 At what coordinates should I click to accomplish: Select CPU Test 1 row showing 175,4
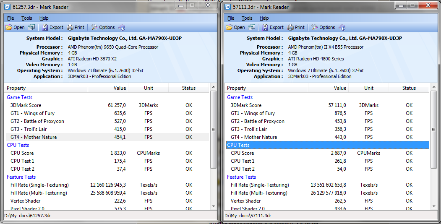[x=107, y=161]
